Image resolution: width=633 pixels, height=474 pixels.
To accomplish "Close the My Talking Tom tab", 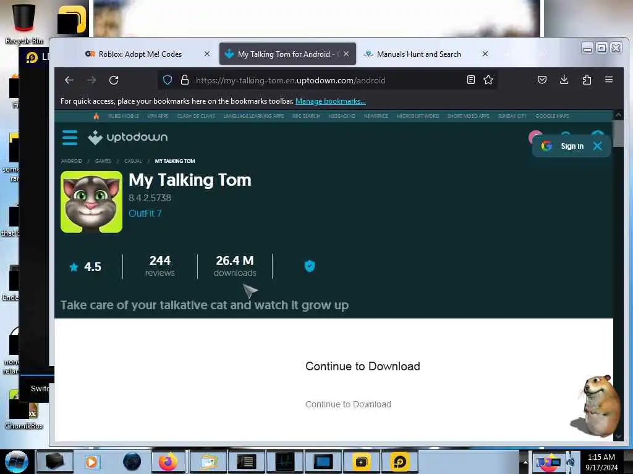I will (x=346, y=54).
